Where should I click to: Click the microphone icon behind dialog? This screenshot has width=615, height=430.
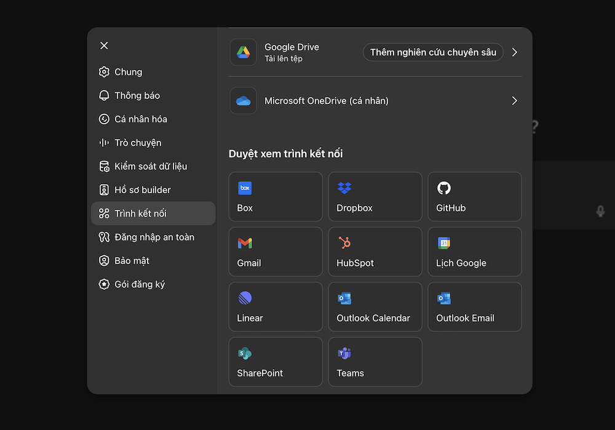(600, 211)
